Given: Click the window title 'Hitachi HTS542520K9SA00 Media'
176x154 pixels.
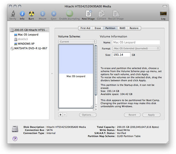Looking at the screenshot, I should (x=88, y=6).
